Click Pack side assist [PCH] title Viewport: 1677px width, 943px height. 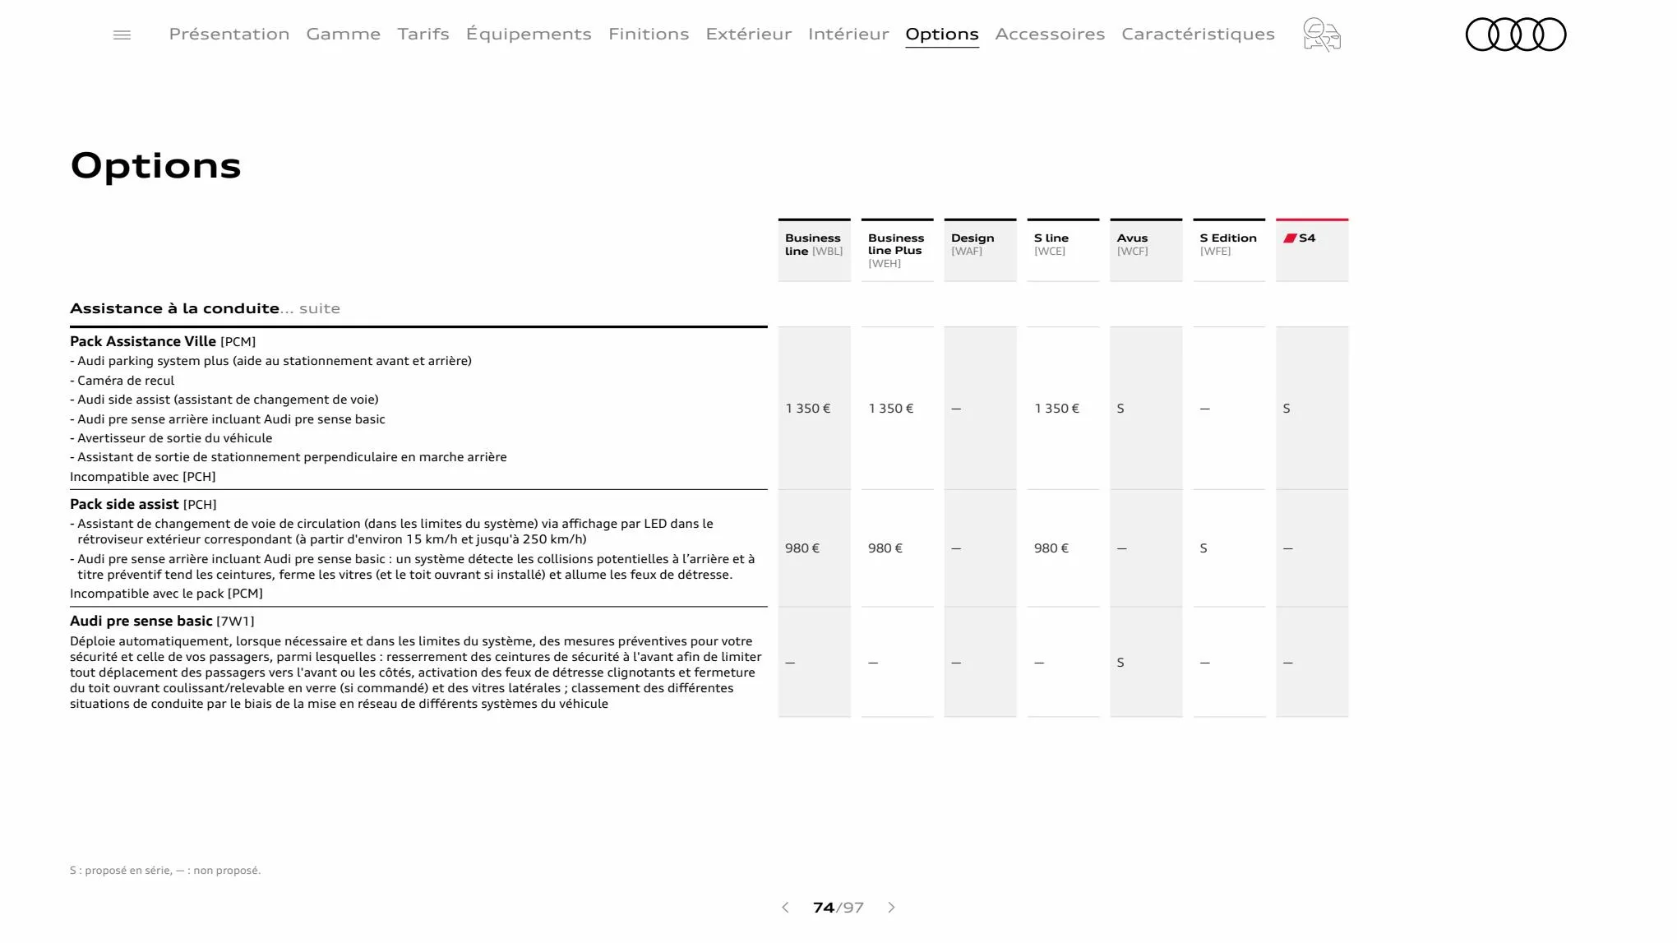point(143,504)
